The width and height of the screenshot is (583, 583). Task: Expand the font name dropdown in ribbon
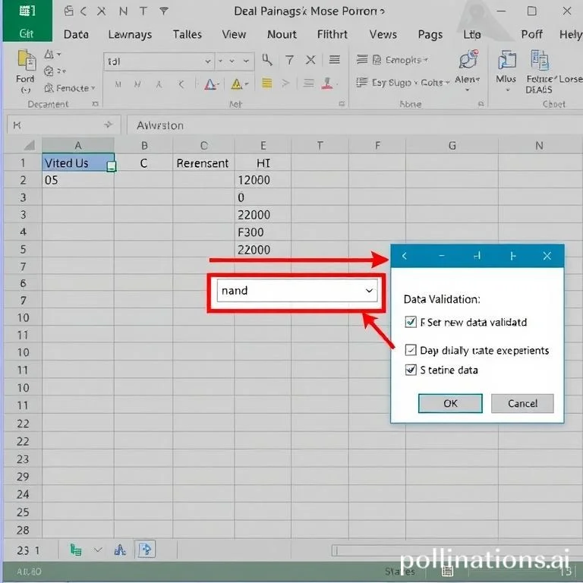coord(208,61)
